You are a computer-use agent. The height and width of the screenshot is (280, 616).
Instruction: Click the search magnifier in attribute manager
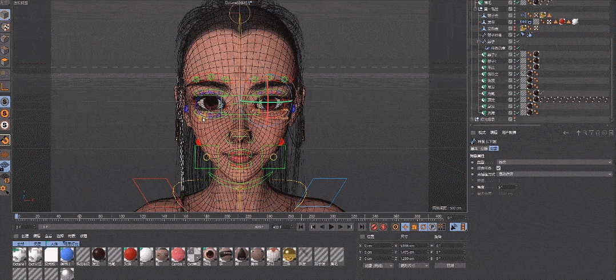point(586,133)
